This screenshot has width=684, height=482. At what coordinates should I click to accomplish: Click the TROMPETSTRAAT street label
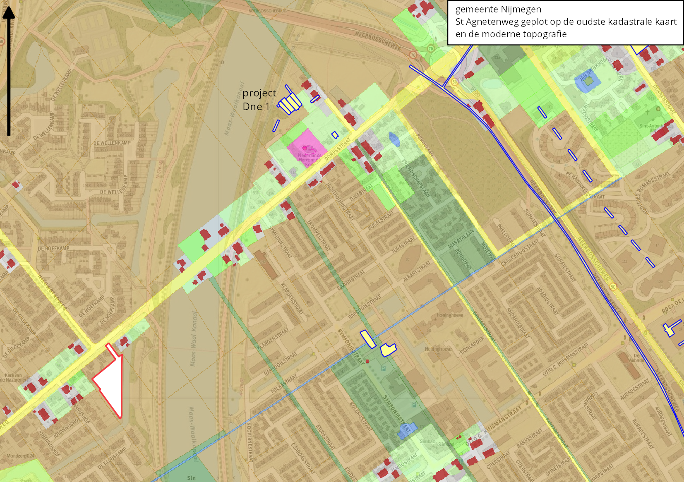(318, 235)
